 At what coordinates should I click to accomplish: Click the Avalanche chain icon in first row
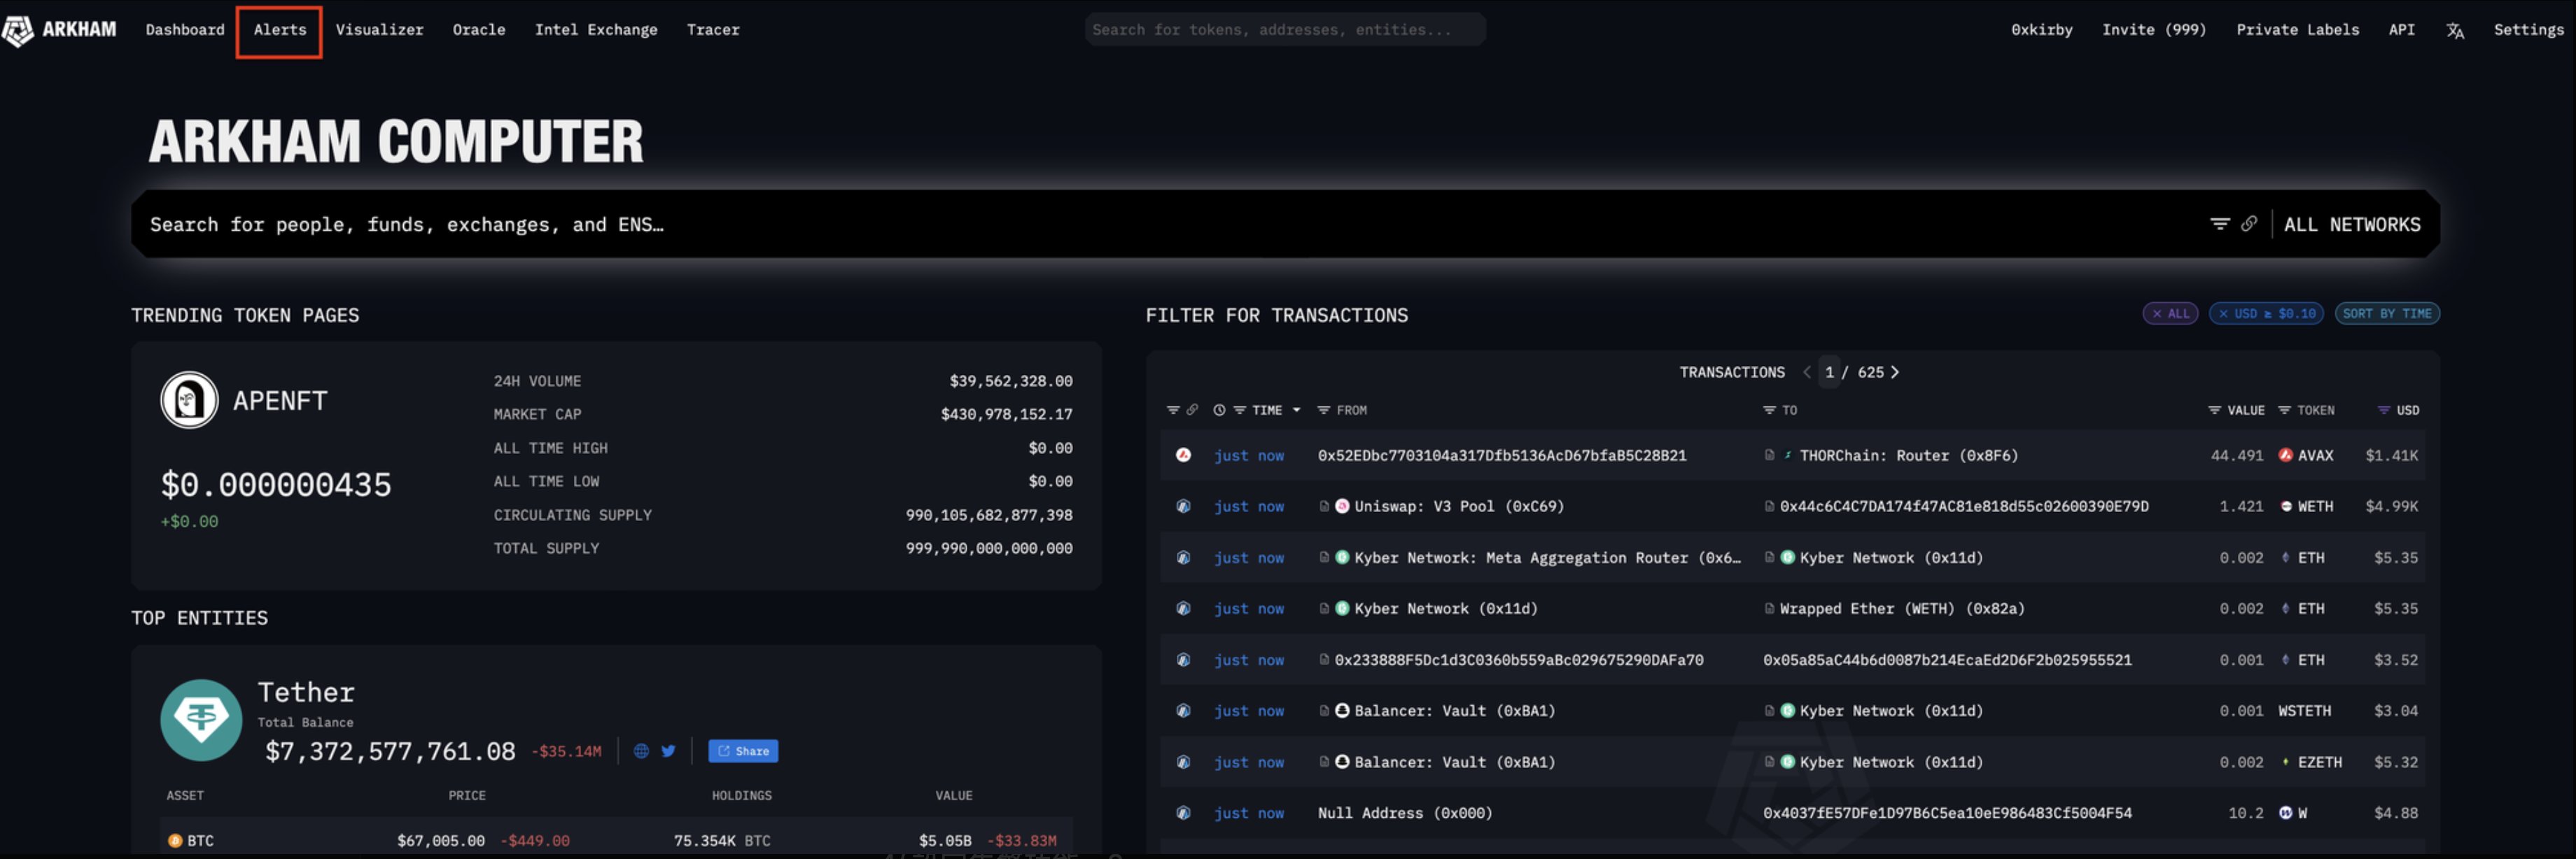point(1183,455)
